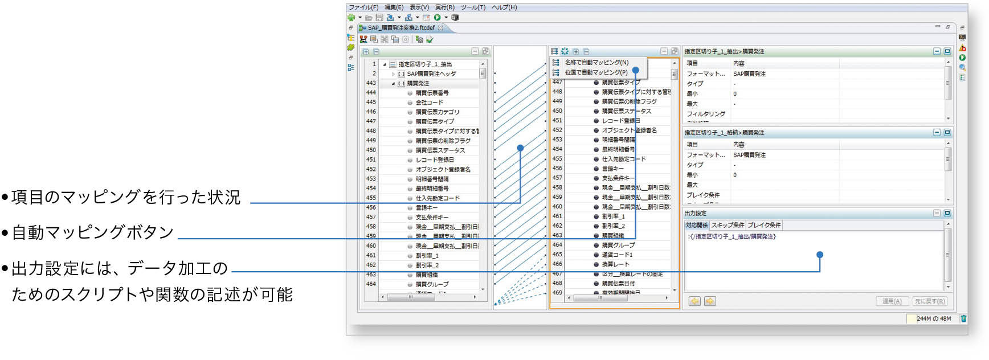Image resolution: width=989 pixels, height=360 pixels.
Task: Click the console icon atop right sidebar
Action: click(963, 38)
